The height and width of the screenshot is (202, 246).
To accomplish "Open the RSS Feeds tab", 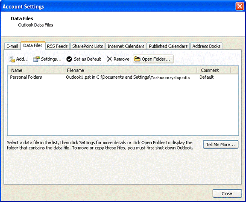I will tap(57, 46).
